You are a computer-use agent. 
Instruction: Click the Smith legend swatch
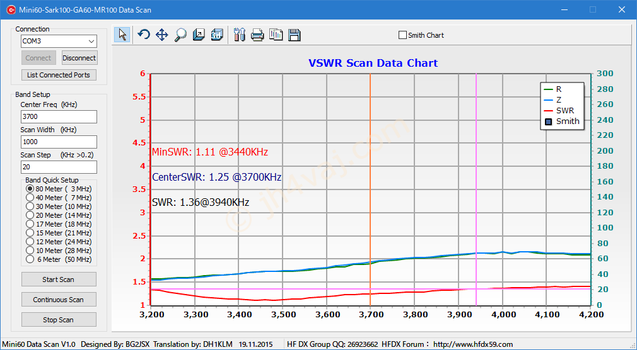[x=549, y=121]
